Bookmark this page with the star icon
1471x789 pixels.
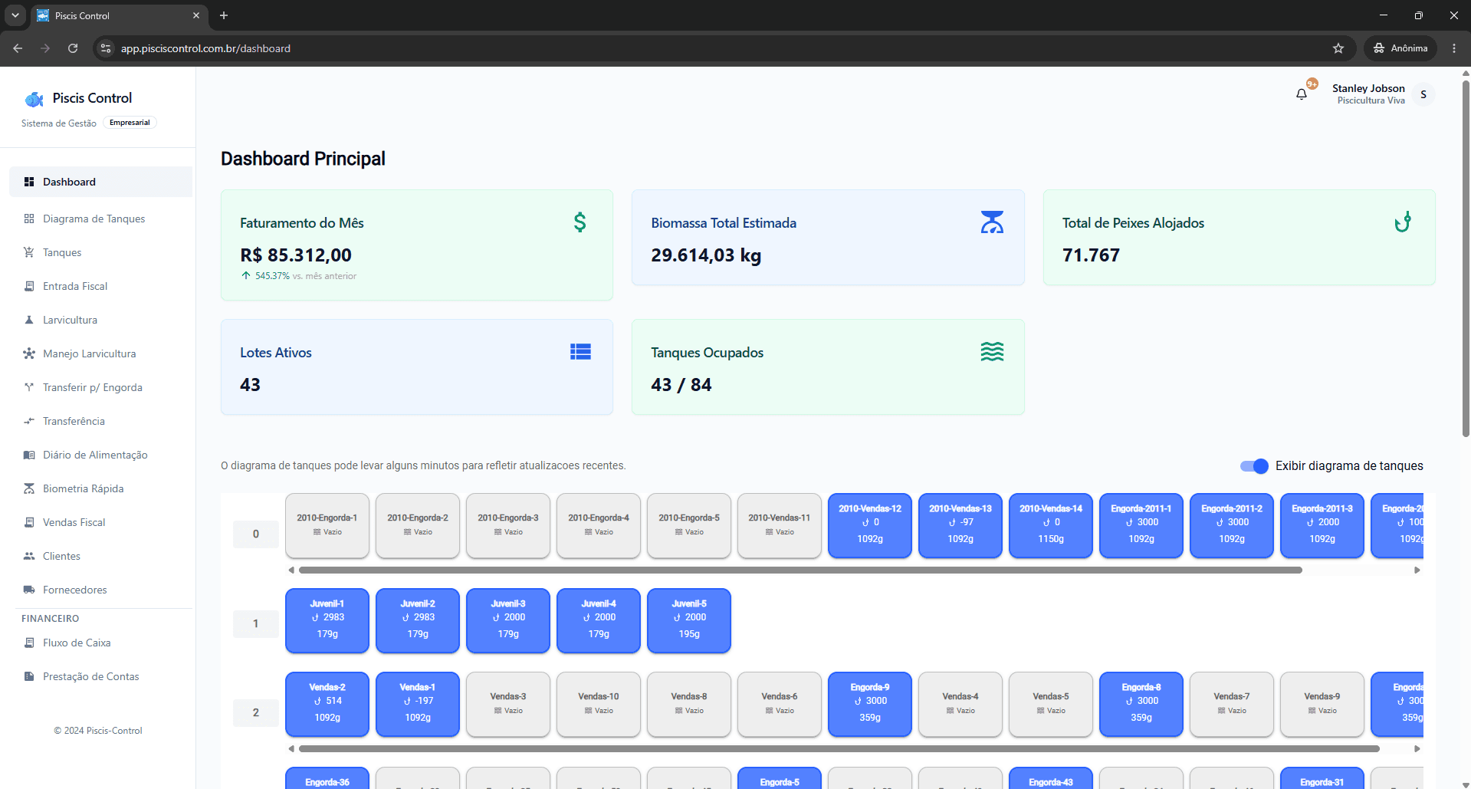[1338, 48]
